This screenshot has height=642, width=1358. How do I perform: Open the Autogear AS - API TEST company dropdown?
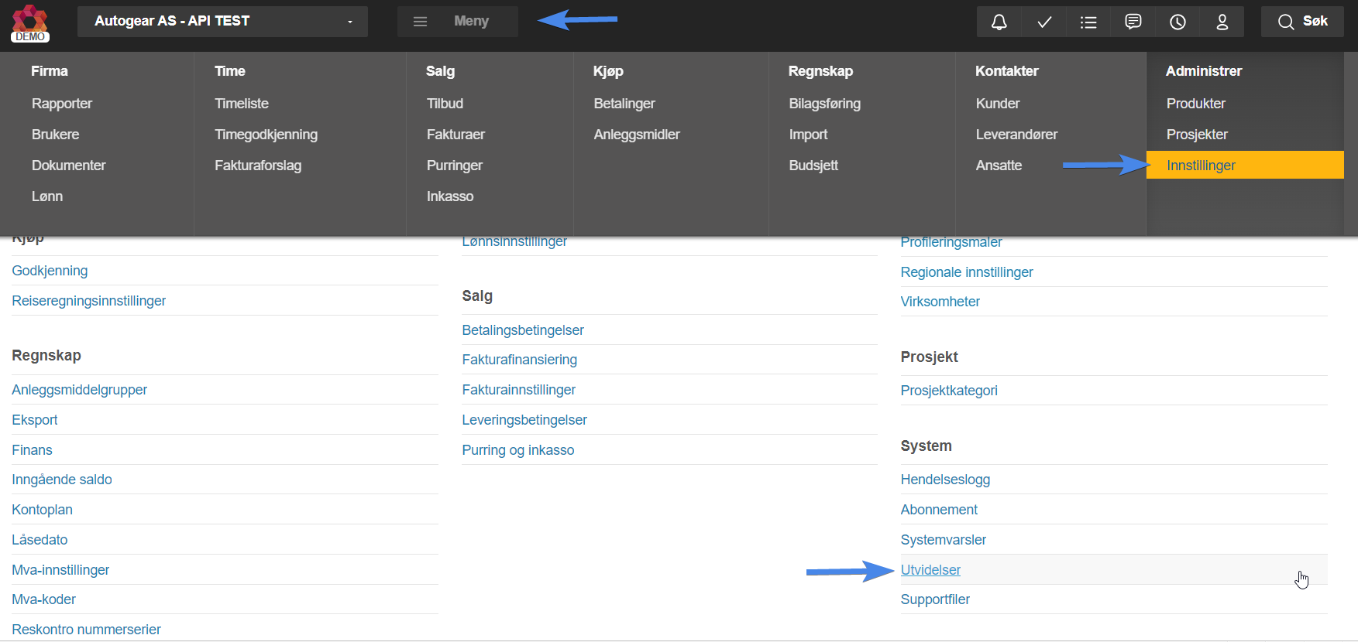click(222, 22)
